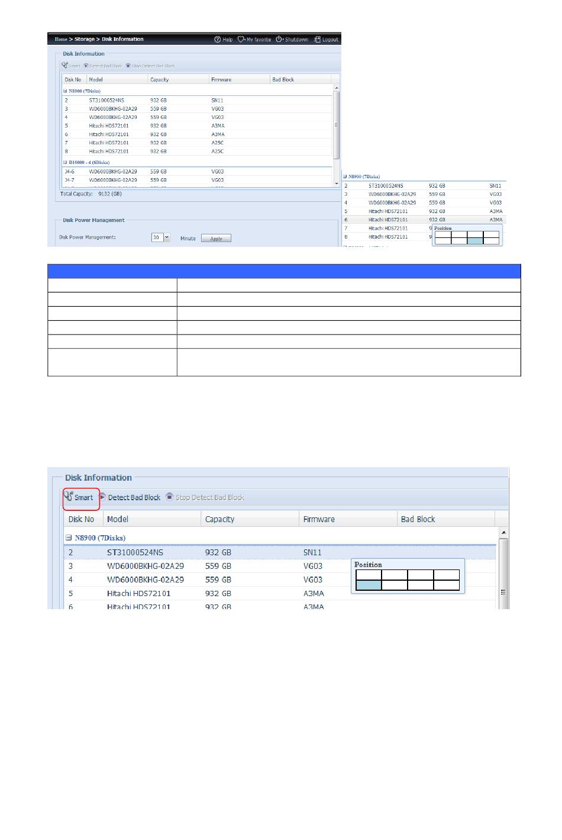Open the Help icon in header

tap(218, 40)
